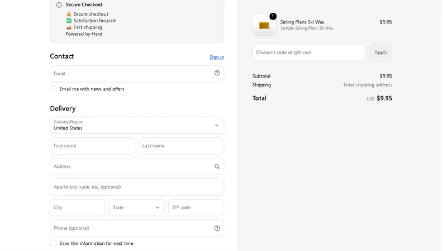Focus the Phone (optional) field
This screenshot has width=447, height=251.
137,228
